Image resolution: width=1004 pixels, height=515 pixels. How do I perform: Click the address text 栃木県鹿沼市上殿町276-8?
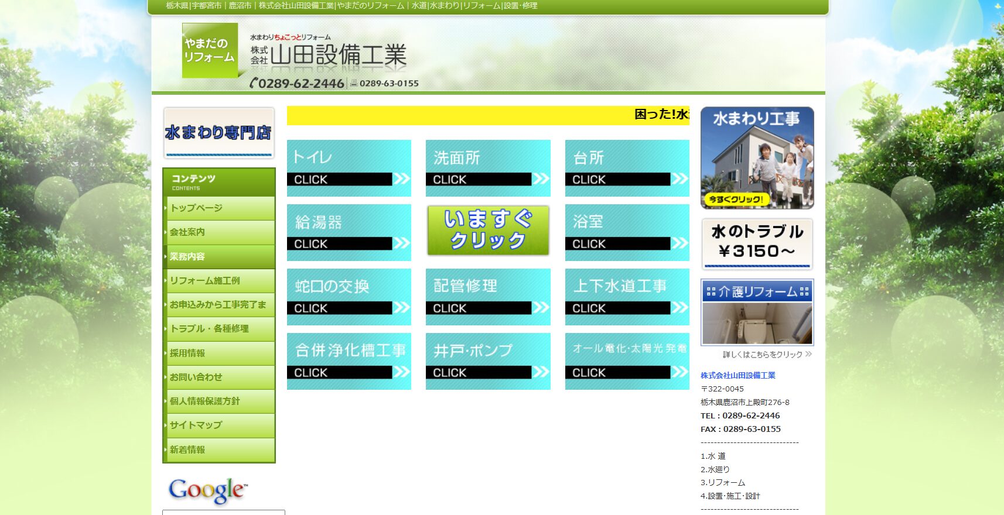[x=745, y=403]
